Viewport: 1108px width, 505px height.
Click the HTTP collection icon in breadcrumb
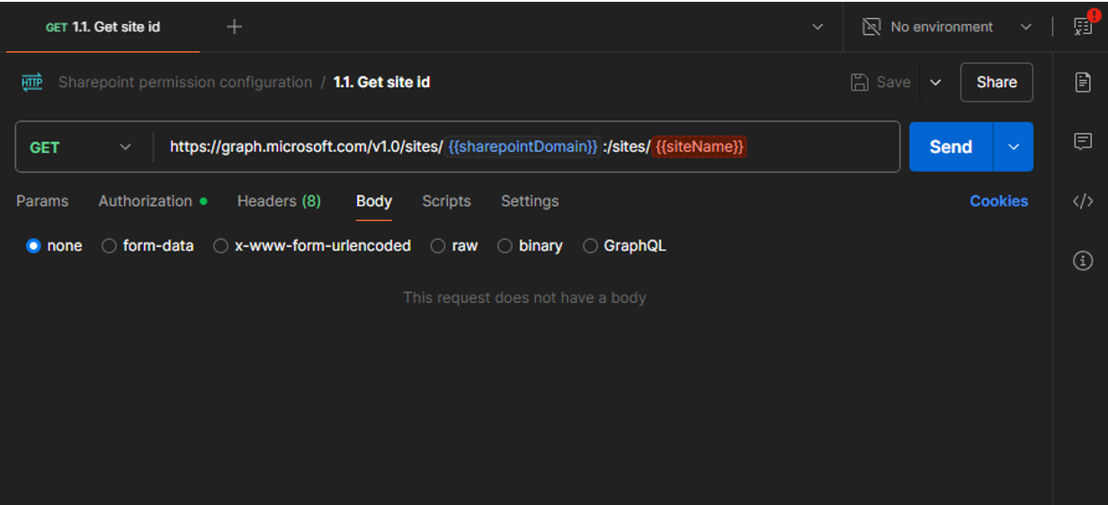(31, 82)
